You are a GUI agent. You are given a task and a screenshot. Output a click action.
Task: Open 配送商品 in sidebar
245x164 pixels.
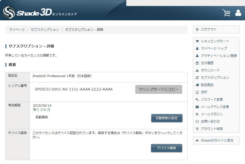click(207, 85)
